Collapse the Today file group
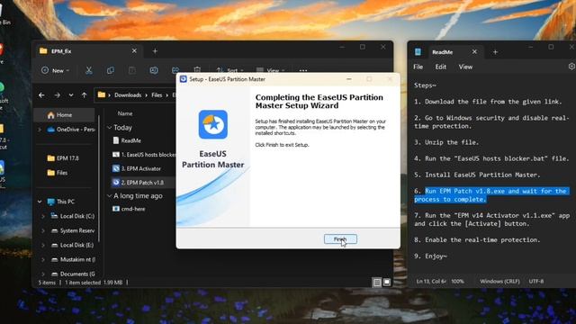Viewport: 576px width, 324px height. click(x=109, y=128)
